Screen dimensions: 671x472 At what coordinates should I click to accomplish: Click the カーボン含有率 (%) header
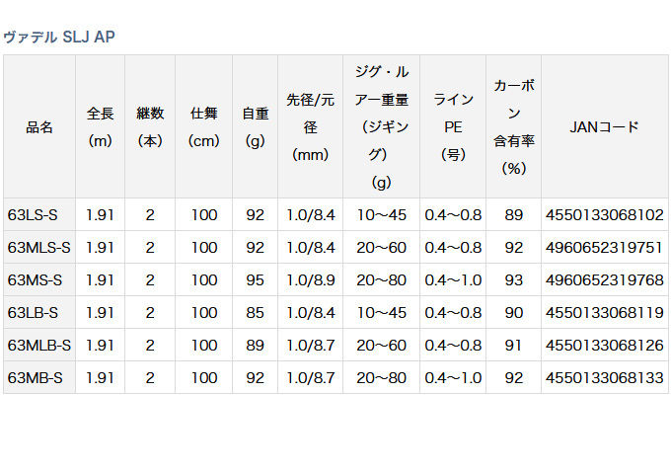coord(513,126)
